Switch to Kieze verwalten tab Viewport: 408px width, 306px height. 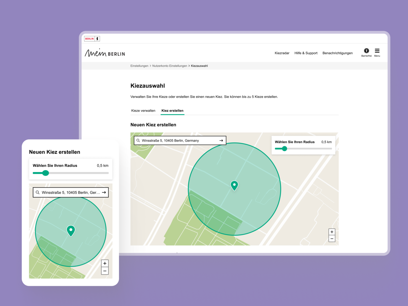(x=143, y=111)
